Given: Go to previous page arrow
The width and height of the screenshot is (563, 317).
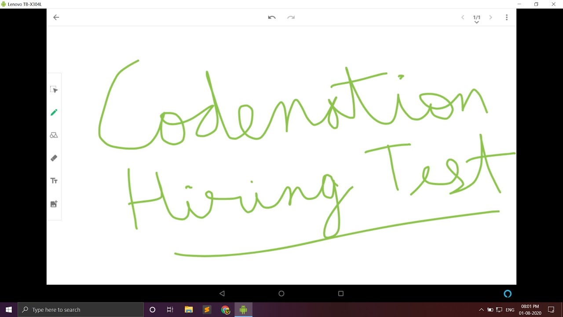Looking at the screenshot, I should (x=463, y=18).
